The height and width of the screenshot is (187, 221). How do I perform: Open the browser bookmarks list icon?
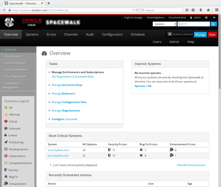click(x=193, y=10)
